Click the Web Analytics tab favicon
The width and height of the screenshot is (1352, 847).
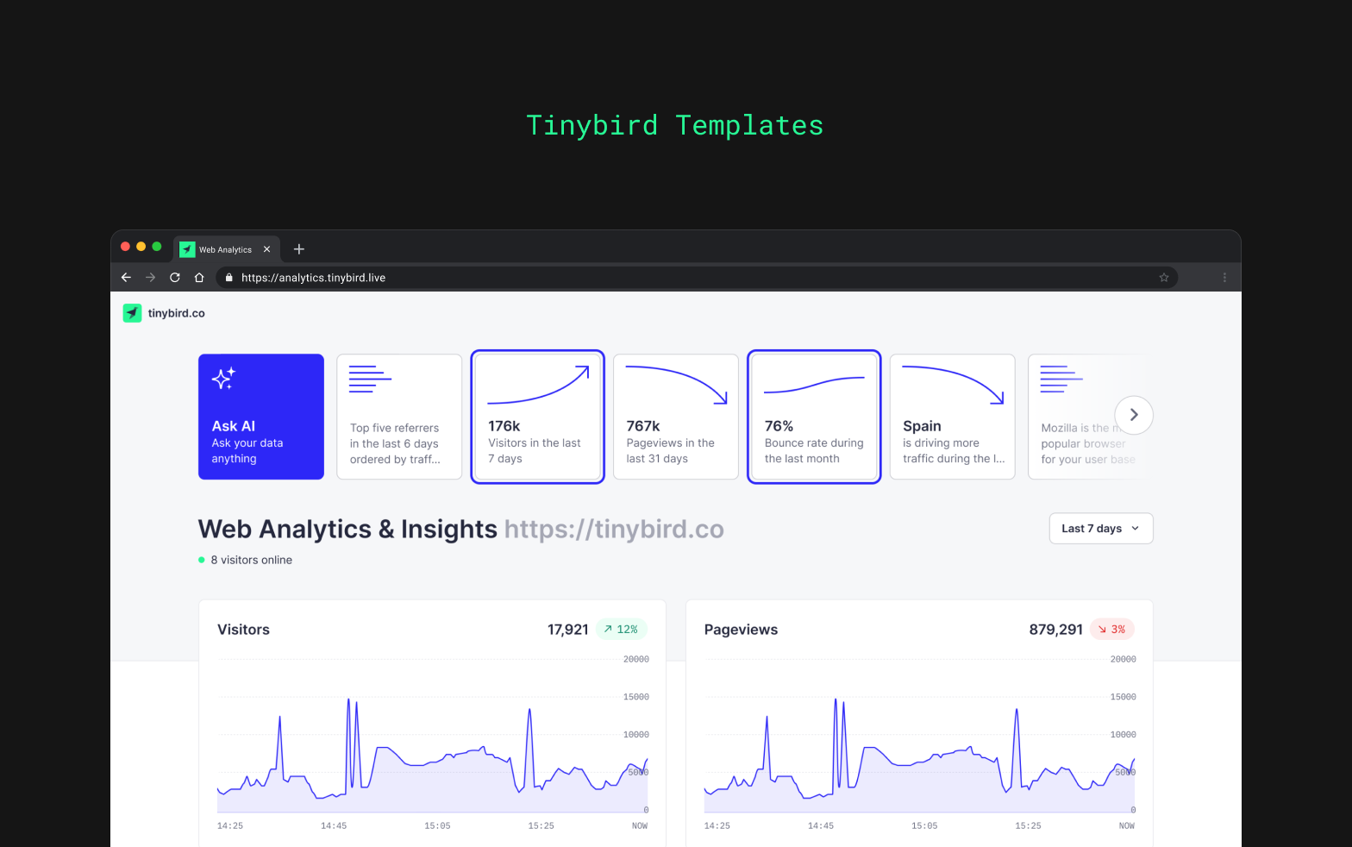[187, 249]
